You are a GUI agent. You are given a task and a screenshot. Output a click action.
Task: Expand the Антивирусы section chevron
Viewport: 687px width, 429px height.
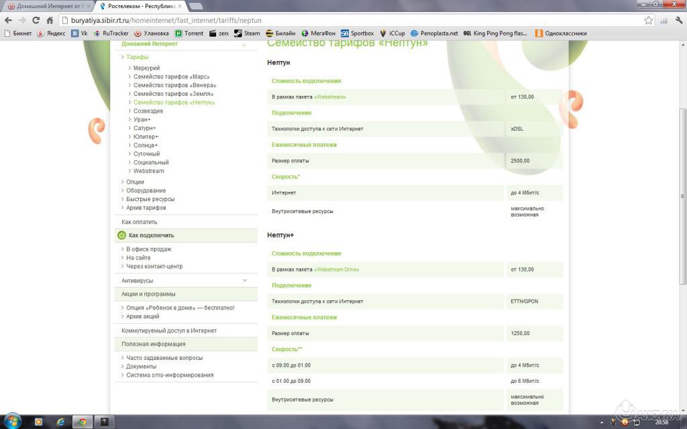pos(245,281)
